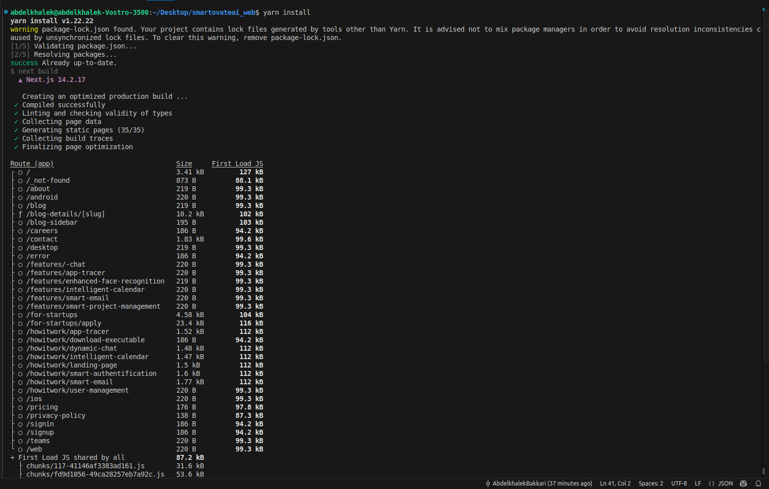Change indentation via Spaces: 2
769x489 pixels.
click(651, 484)
